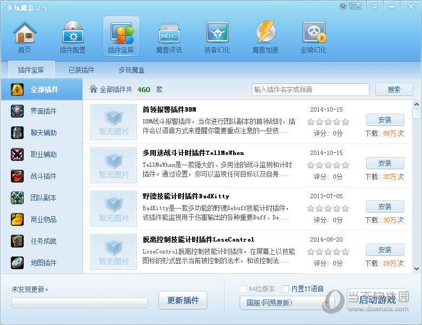Screen dimensions: 422x325
Task: Click the 更新插件 update button
Action: coord(183,300)
